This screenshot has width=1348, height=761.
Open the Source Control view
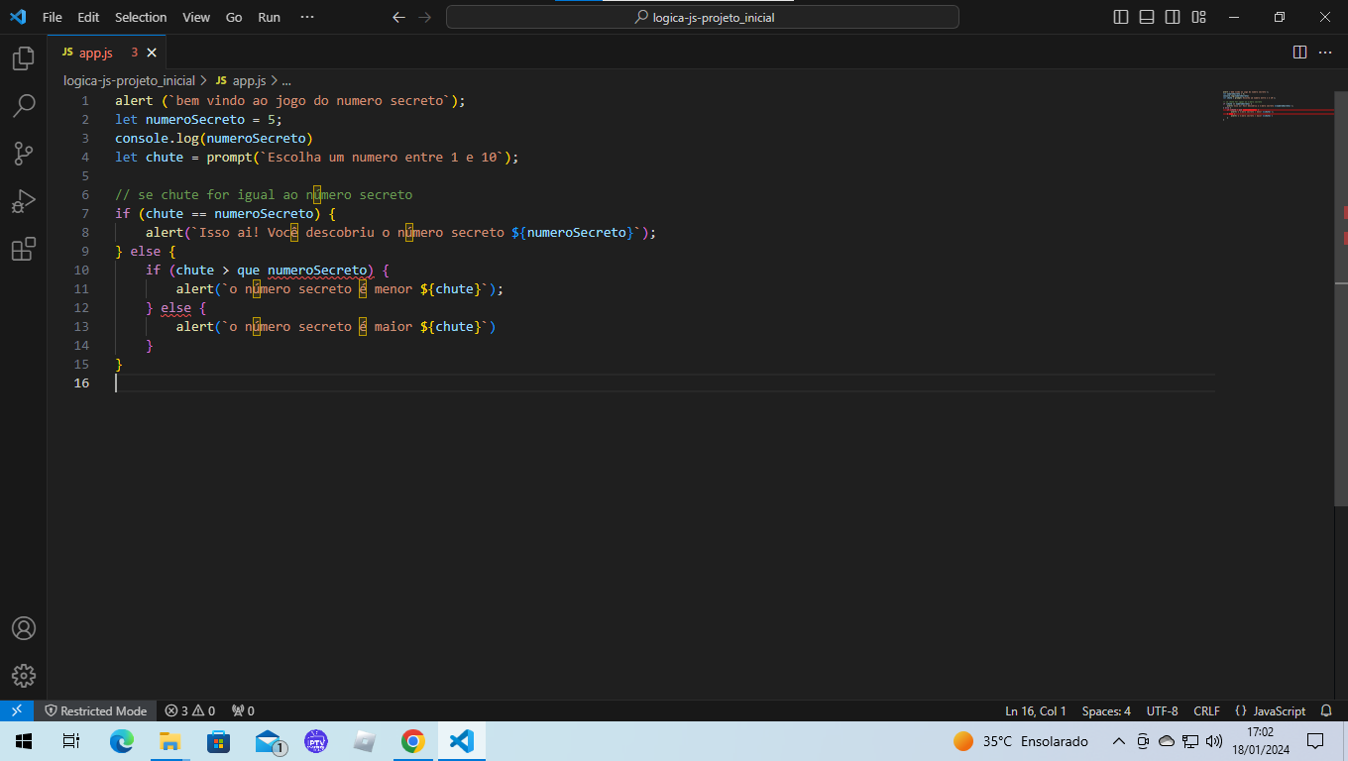[x=24, y=154]
